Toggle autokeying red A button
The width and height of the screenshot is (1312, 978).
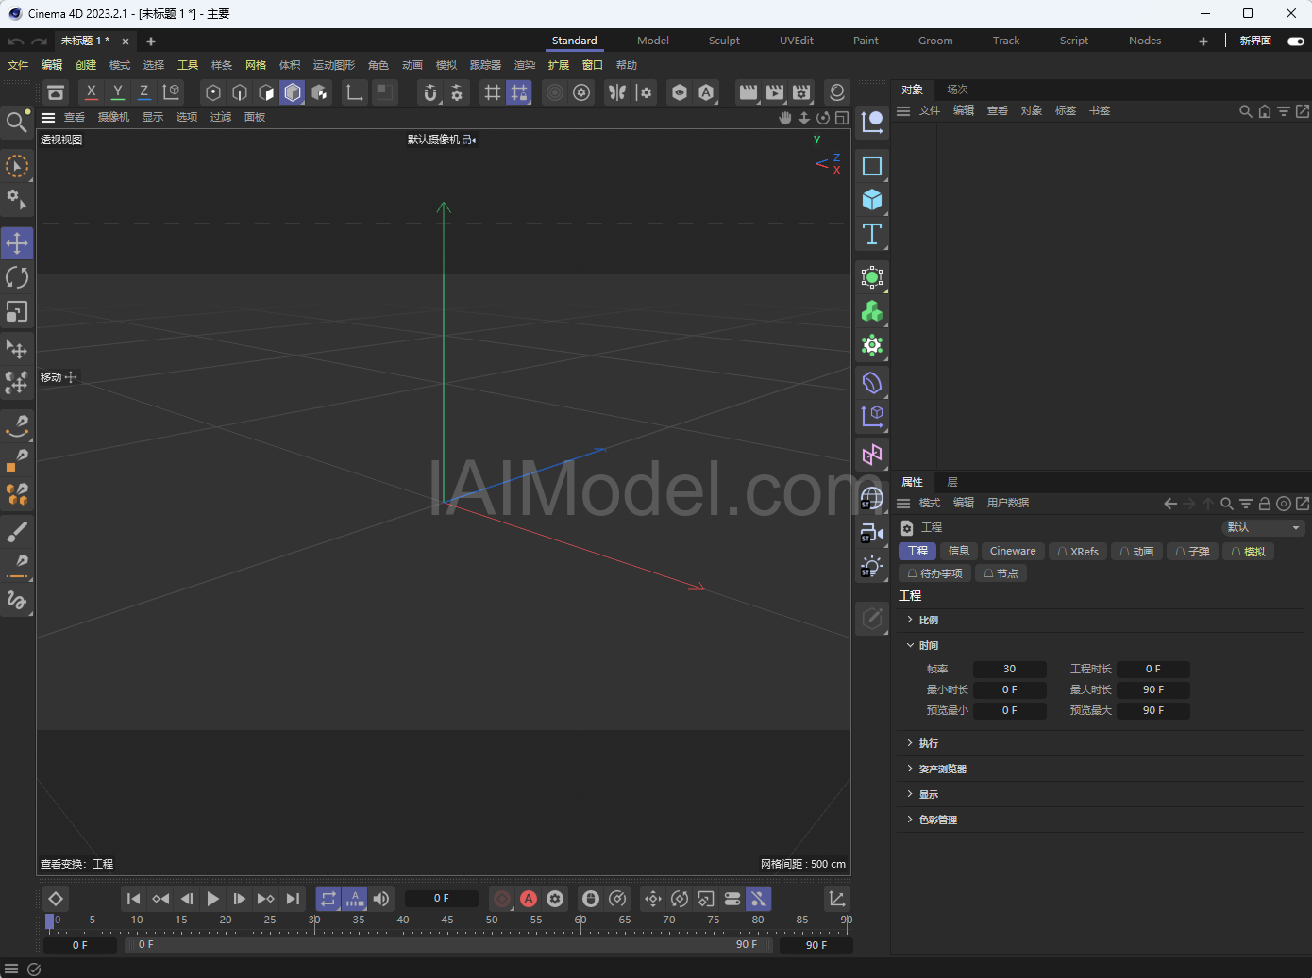(x=529, y=899)
